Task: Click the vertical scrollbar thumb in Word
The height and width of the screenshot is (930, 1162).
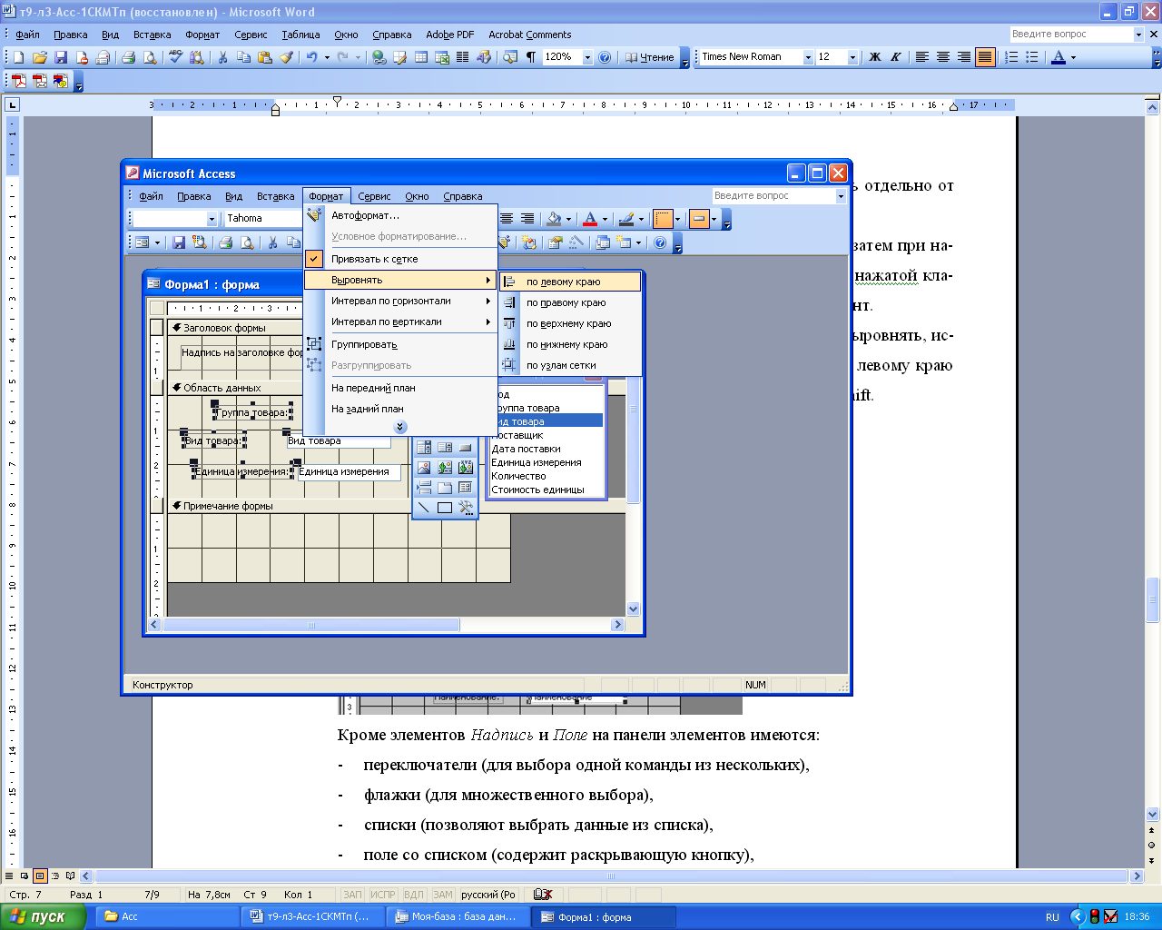Action: click(x=1153, y=601)
